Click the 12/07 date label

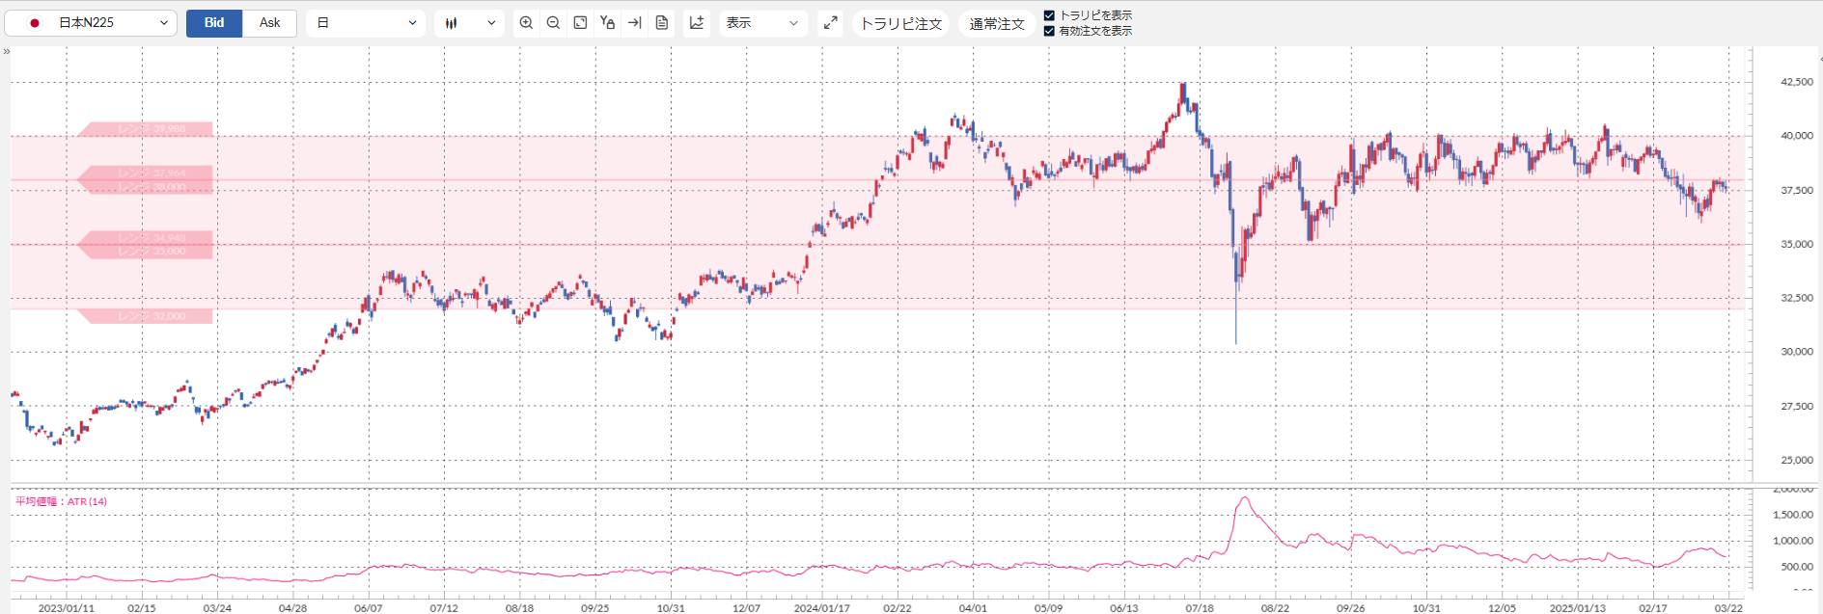click(x=746, y=608)
